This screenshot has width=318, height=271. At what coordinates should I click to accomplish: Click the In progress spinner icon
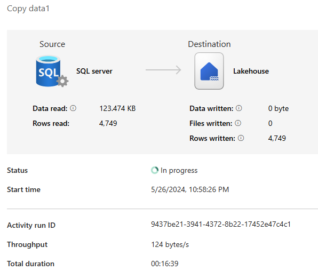click(155, 170)
